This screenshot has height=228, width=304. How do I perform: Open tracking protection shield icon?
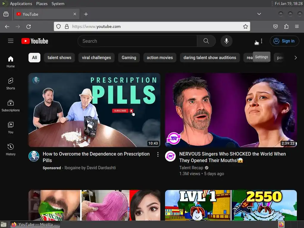[x=58, y=26]
